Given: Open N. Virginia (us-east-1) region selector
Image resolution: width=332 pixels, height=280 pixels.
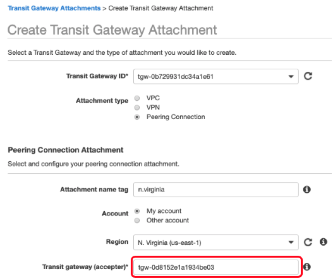Looking at the screenshot, I should pos(216,242).
